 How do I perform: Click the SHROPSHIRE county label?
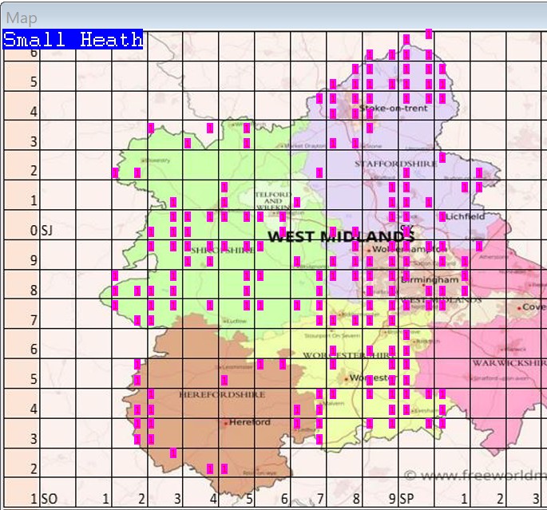click(222, 250)
